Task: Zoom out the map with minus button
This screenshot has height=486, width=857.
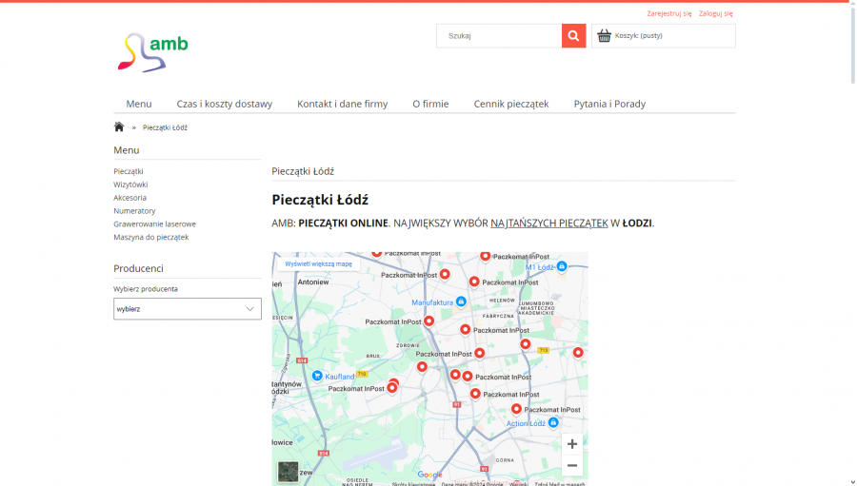Action: click(x=571, y=465)
